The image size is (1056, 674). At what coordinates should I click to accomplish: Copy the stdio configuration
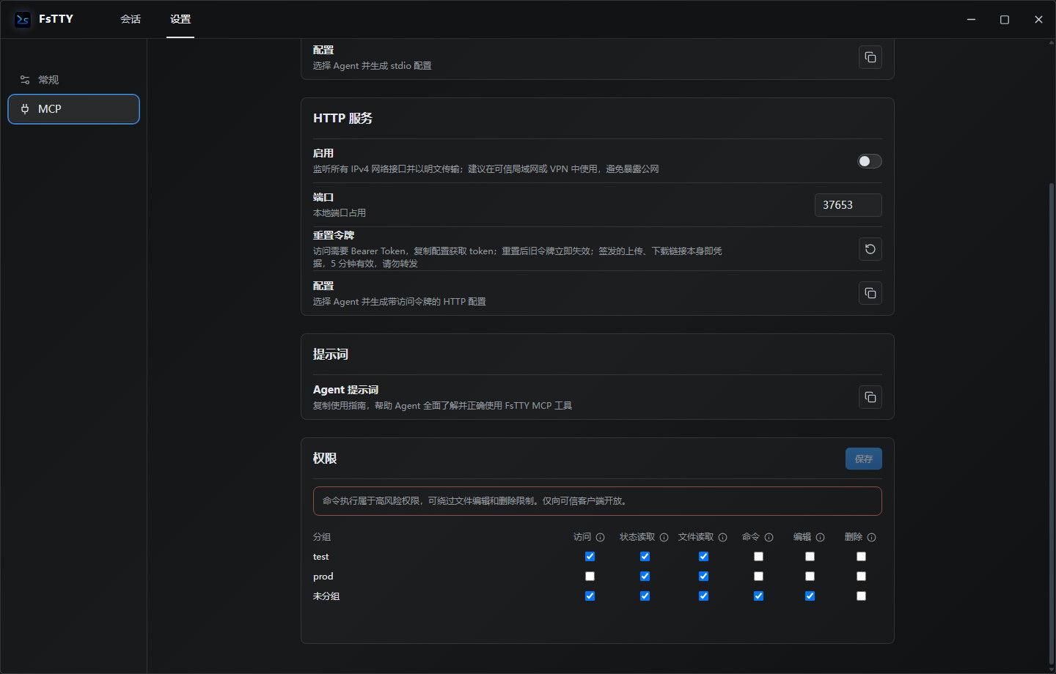pyautogui.click(x=870, y=57)
